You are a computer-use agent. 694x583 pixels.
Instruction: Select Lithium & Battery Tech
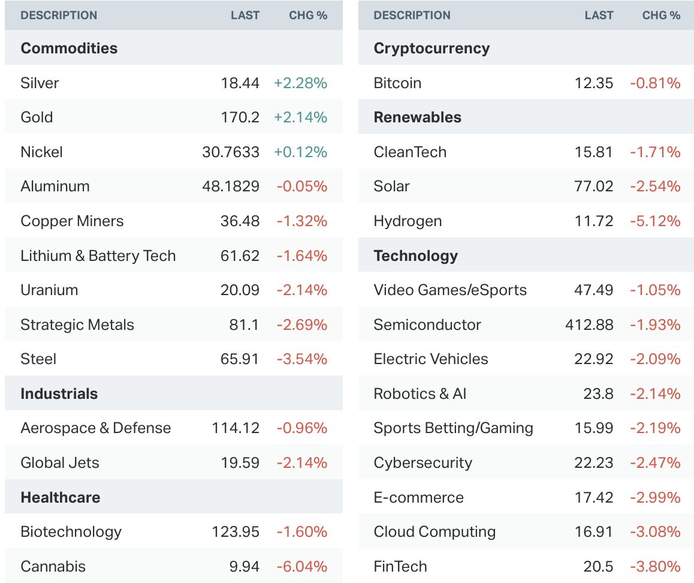[98, 256]
